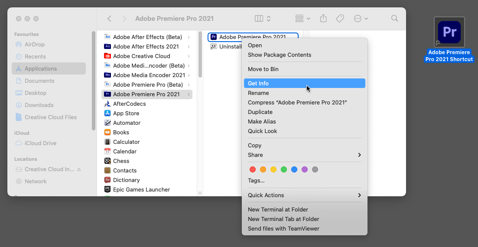Viewport: 478px width, 247px height.
Task: Expand Adobe After Effects 2021 folder chevron
Action: click(x=189, y=46)
